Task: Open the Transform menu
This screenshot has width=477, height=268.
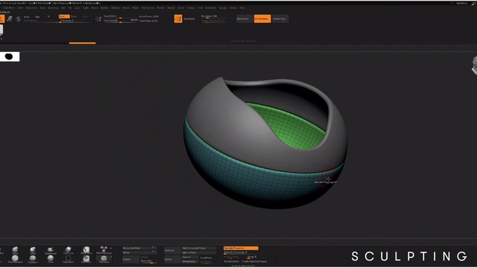Action: [x=210, y=8]
